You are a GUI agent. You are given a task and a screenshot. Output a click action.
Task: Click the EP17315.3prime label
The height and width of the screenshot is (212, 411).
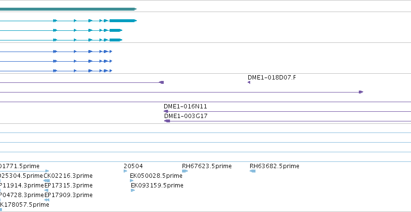pos(69,185)
